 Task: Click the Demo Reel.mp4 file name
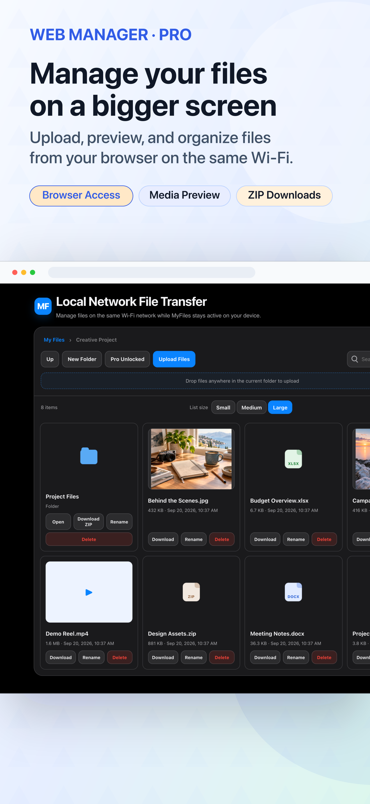pos(67,633)
